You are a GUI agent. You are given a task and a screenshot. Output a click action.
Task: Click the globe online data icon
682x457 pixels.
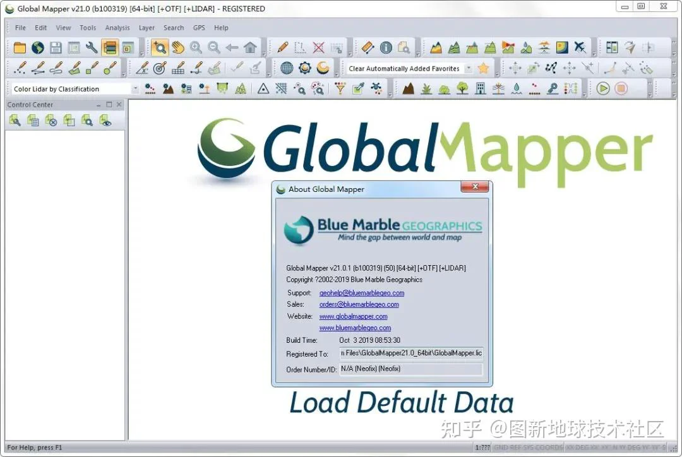click(x=38, y=47)
